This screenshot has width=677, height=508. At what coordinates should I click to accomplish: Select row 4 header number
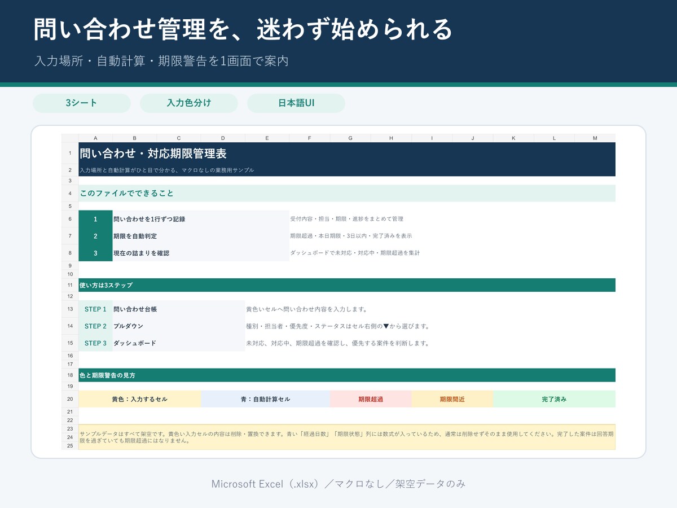(70, 193)
